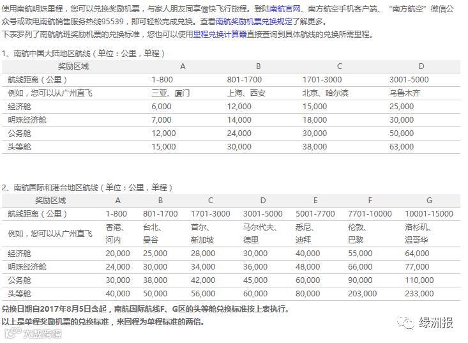Select the 42,000 公务舱 value
Screen dimensions: 468x343
[203, 280]
